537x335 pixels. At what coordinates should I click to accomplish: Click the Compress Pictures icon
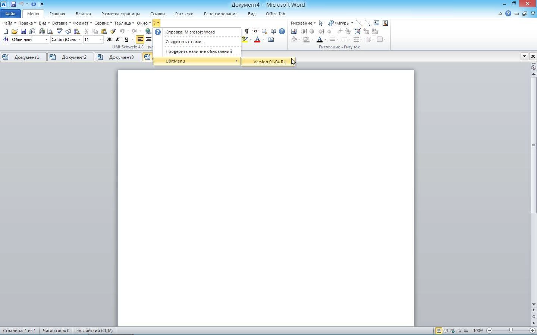pyautogui.click(x=357, y=32)
